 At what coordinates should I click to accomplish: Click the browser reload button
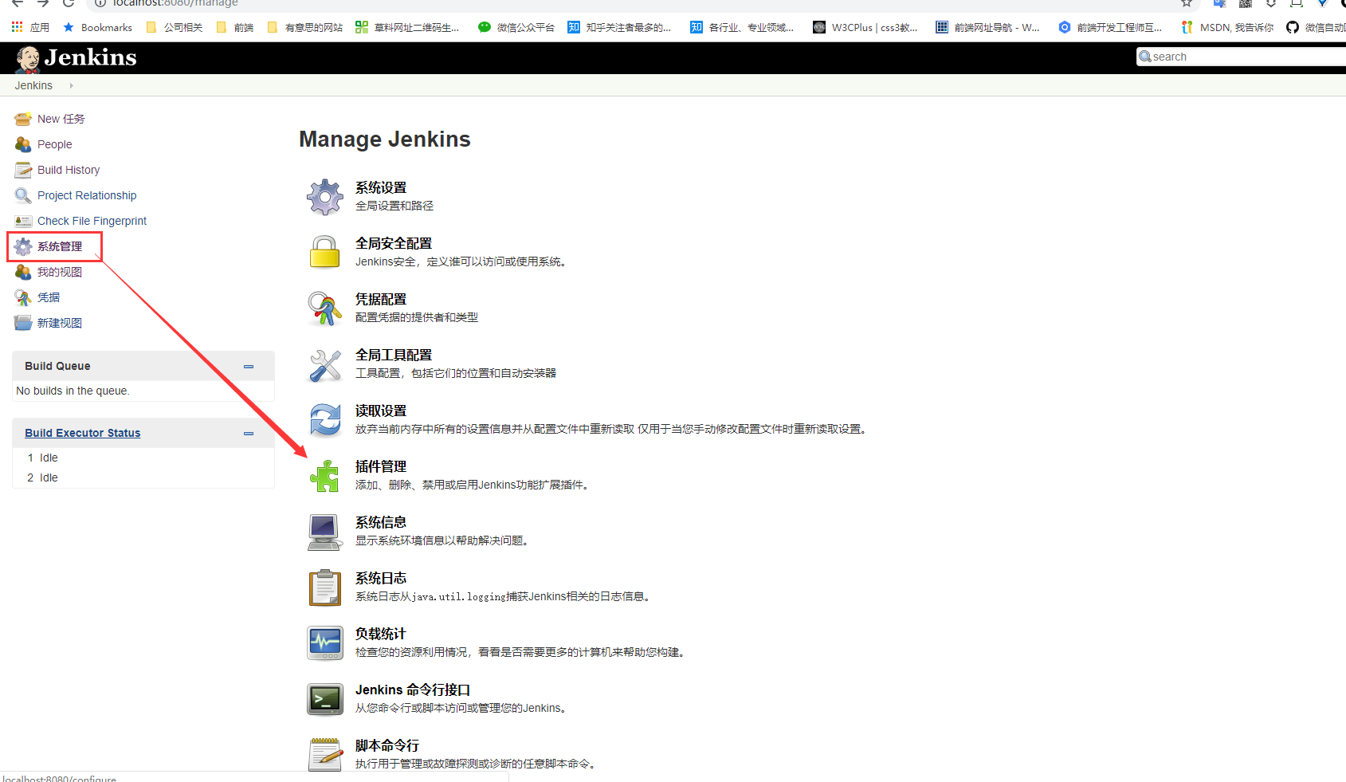(69, 3)
